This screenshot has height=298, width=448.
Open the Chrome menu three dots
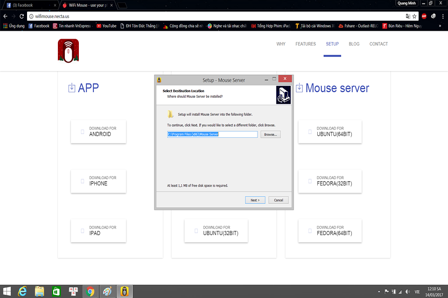[x=443, y=16]
